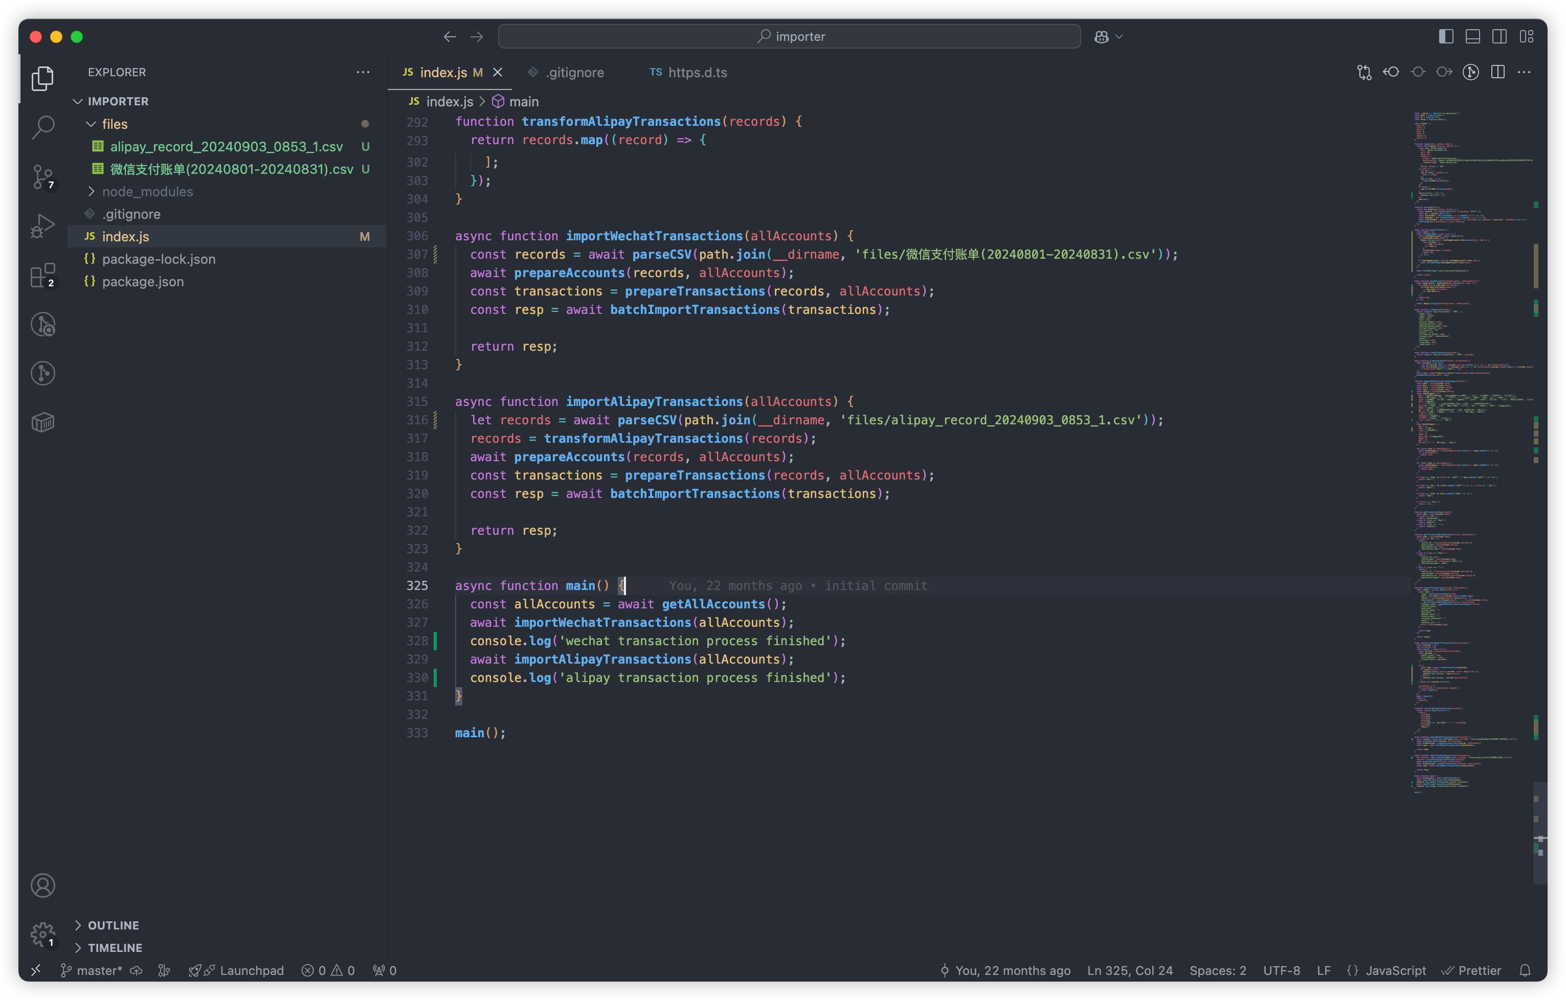The width and height of the screenshot is (1566, 1000).
Task: Open the notifications bell in status bar
Action: pos(1525,970)
